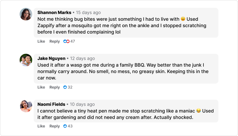Click the laughing emoji in Naomi's comment

pyautogui.click(x=198, y=111)
